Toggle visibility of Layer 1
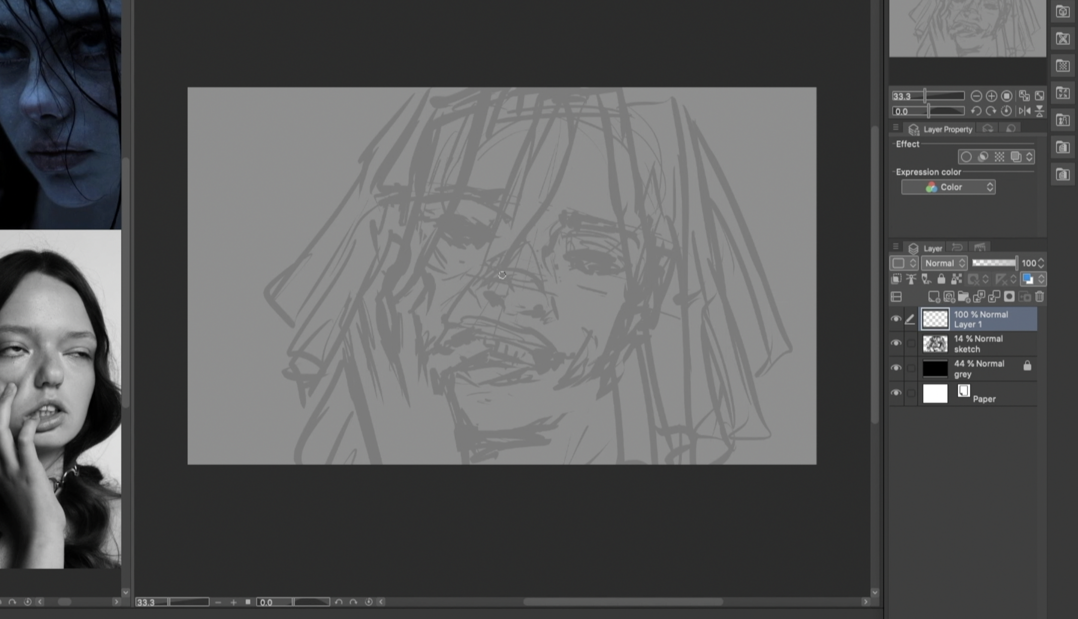1078x619 pixels. tap(896, 319)
